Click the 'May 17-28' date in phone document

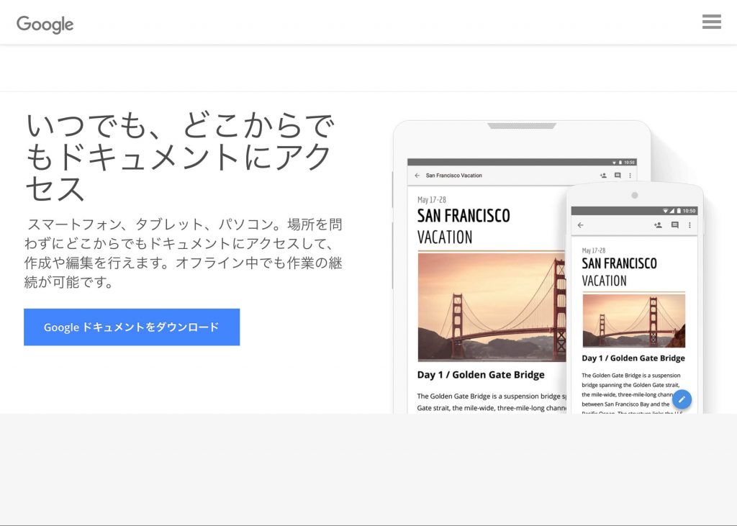[x=594, y=250]
